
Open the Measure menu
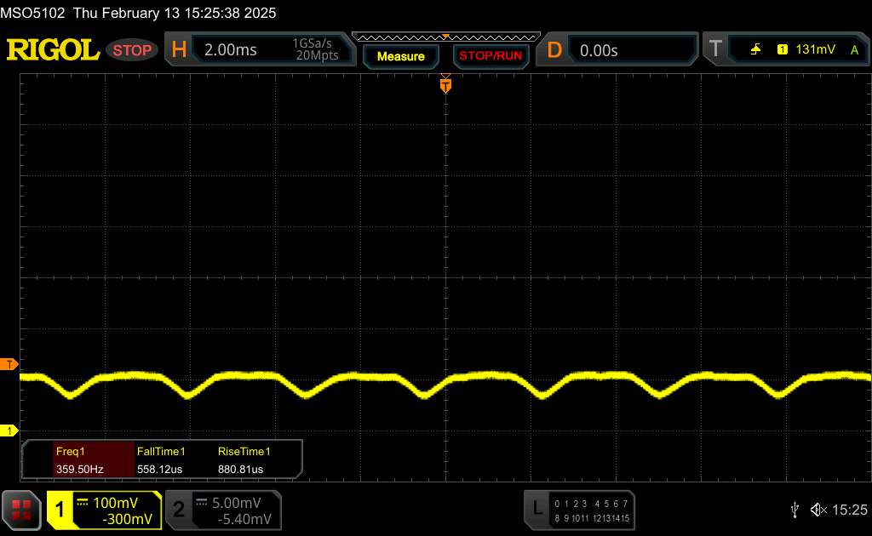[400, 56]
